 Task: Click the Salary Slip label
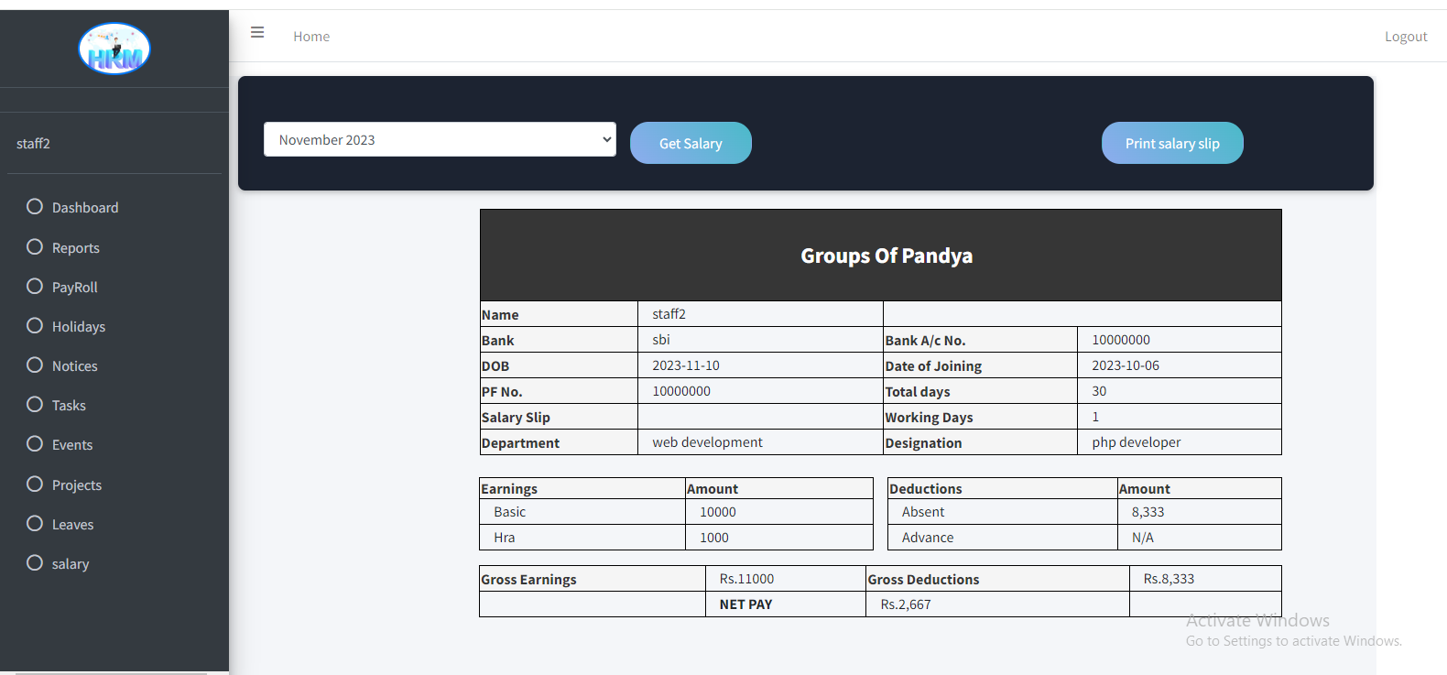click(516, 418)
